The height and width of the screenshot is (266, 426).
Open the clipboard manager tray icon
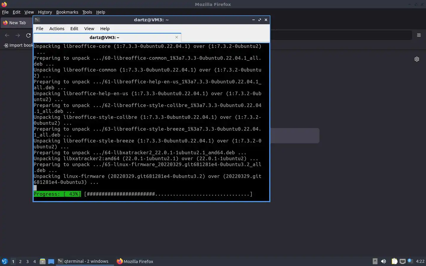pyautogui.click(x=394, y=261)
